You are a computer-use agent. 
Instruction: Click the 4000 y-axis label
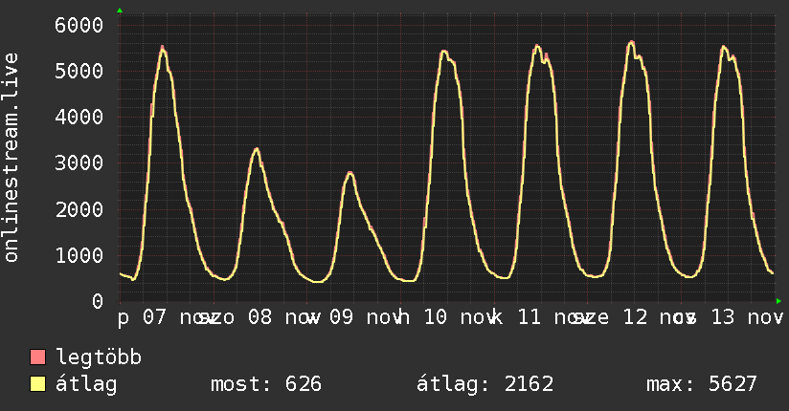coord(79,118)
